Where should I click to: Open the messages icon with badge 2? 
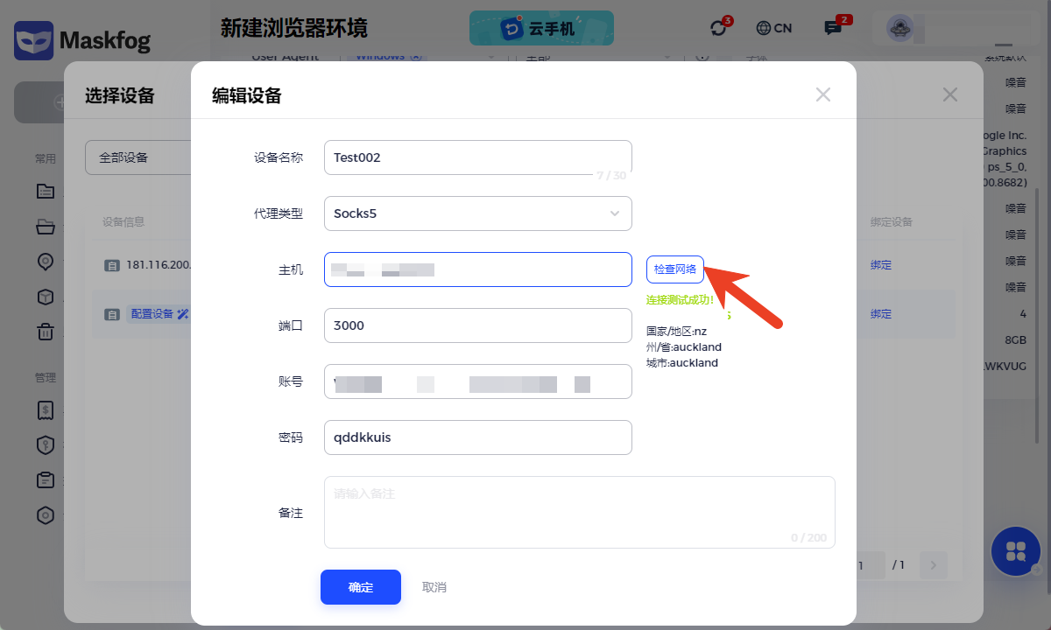coord(833,28)
